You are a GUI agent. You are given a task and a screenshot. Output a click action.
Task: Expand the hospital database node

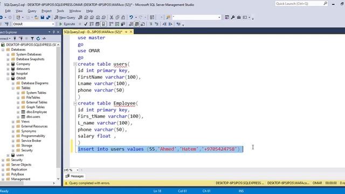pos(8,74)
